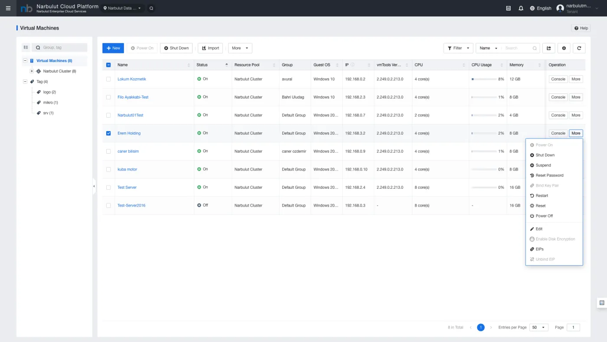Expand the Narbulut Cluster tree node

[32, 71]
